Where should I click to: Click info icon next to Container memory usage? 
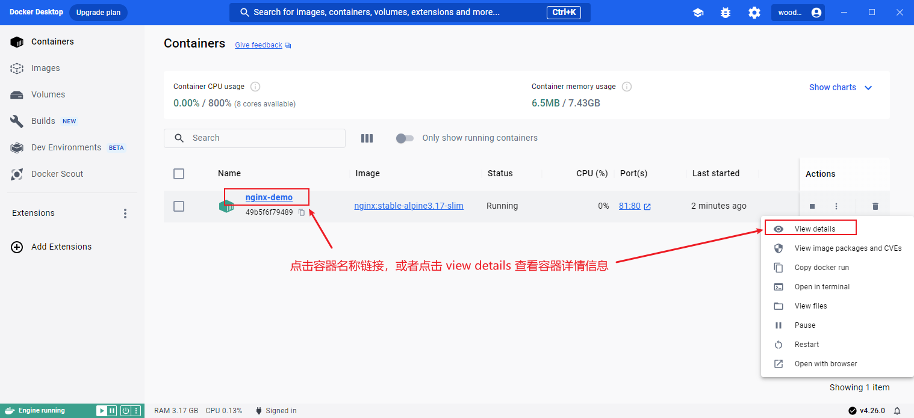coord(627,87)
